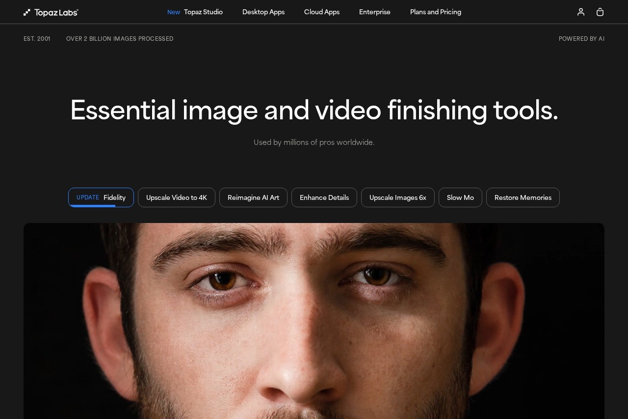
Task: Click the UPDATE badge on Fidelity
Action: tap(88, 197)
